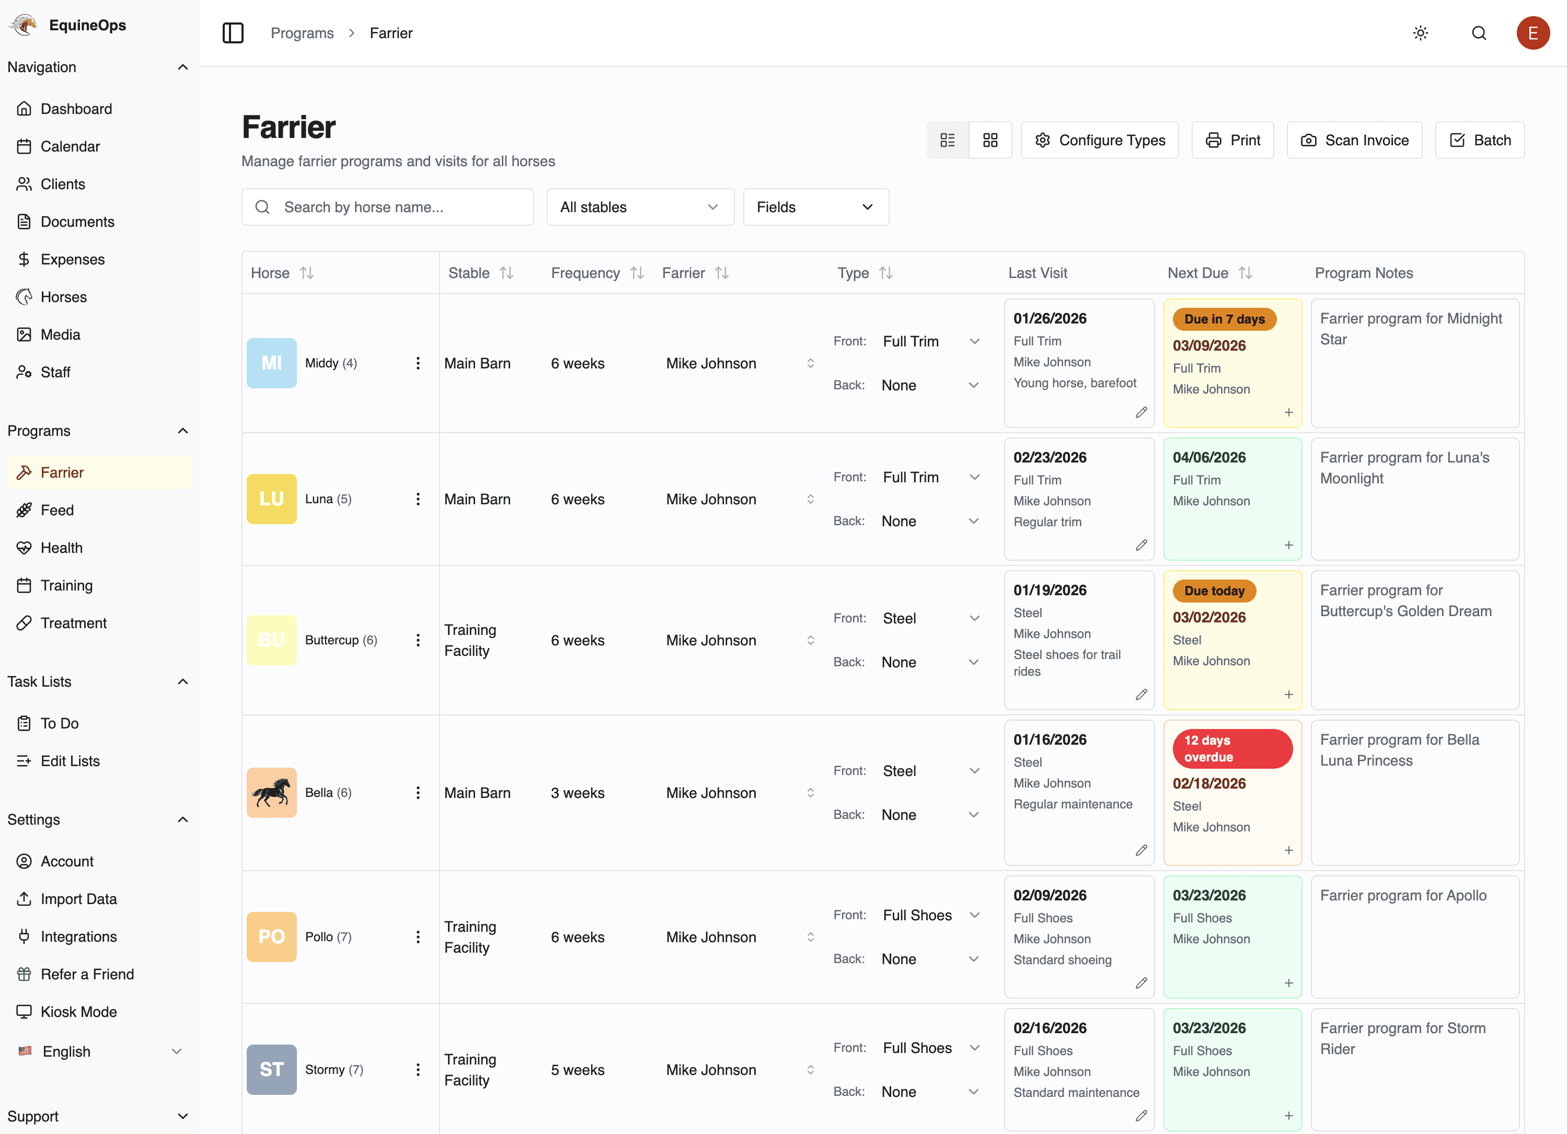Screen dimensions: 1567x1134
Task: Add visit with plus on Bella's next due
Action: tap(1288, 850)
